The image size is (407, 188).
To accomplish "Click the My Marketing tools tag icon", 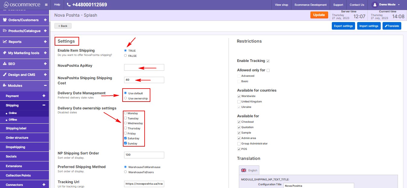I will [5, 53].
